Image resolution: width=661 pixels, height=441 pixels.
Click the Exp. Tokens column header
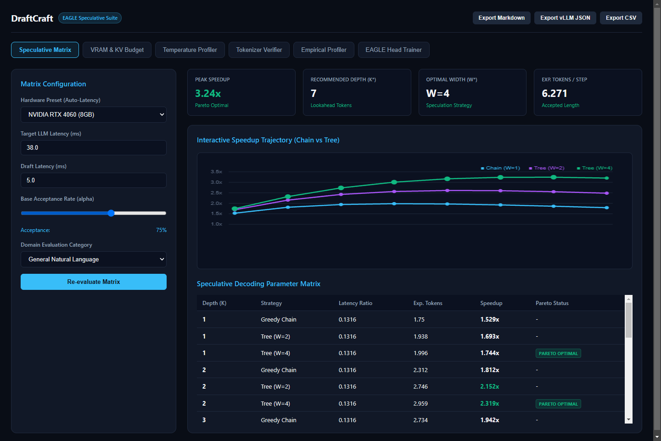click(x=428, y=303)
